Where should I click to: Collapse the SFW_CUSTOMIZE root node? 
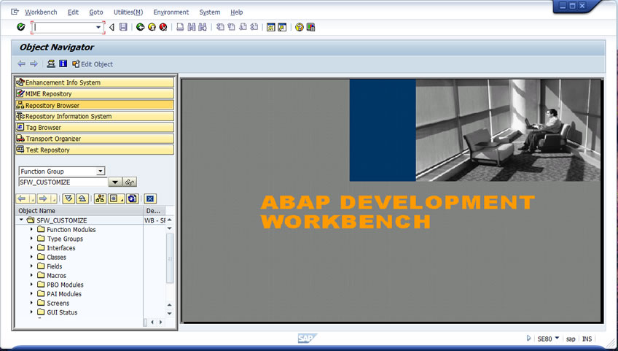(x=21, y=220)
